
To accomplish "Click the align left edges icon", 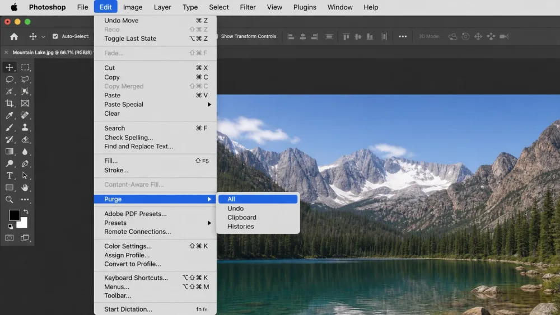I will [291, 36].
